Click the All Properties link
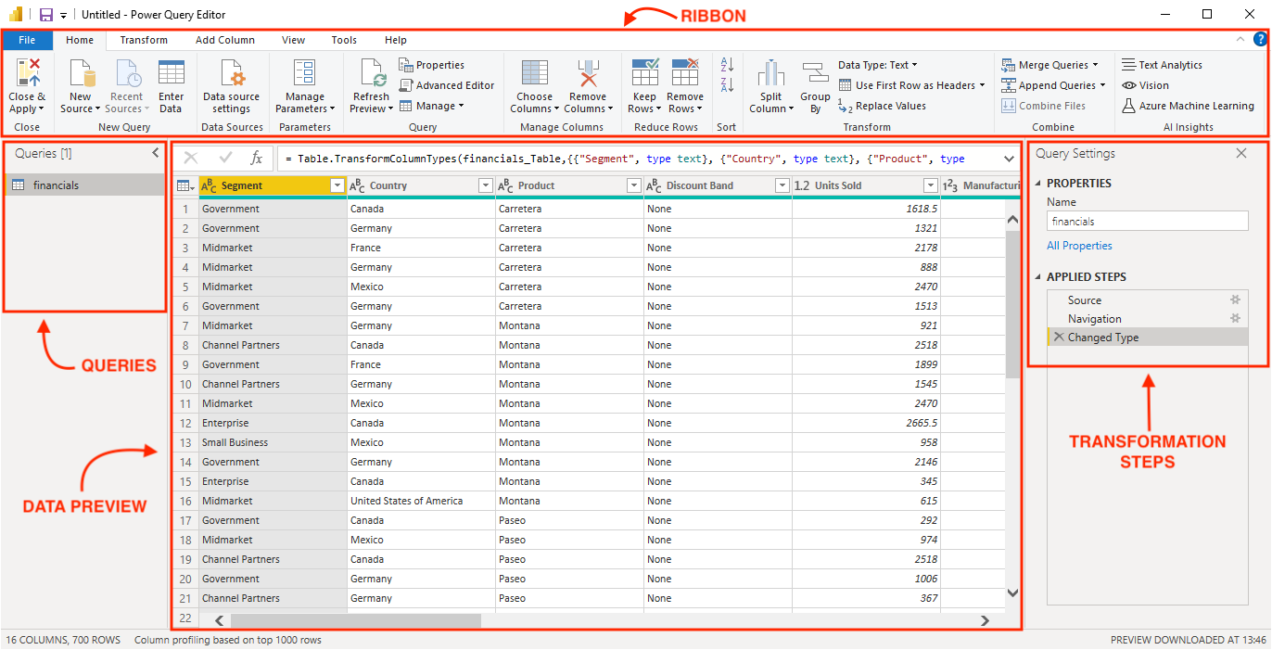The width and height of the screenshot is (1272, 650). point(1079,245)
